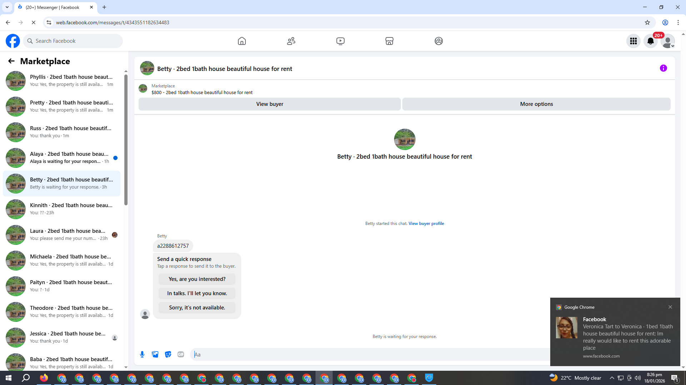The image size is (686, 385).
Task: Open Chrome tab search dropdown
Action: tap(7, 7)
